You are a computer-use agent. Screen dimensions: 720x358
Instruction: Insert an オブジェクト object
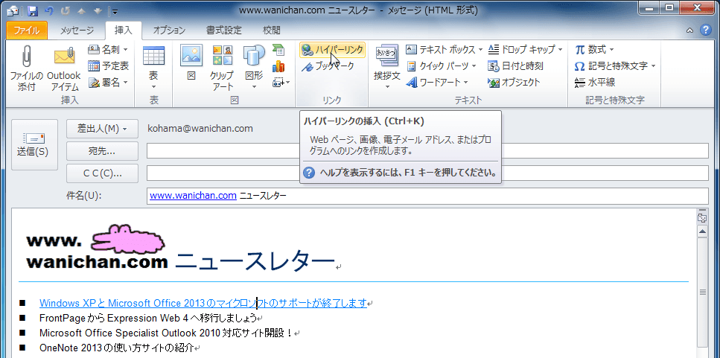click(x=514, y=82)
